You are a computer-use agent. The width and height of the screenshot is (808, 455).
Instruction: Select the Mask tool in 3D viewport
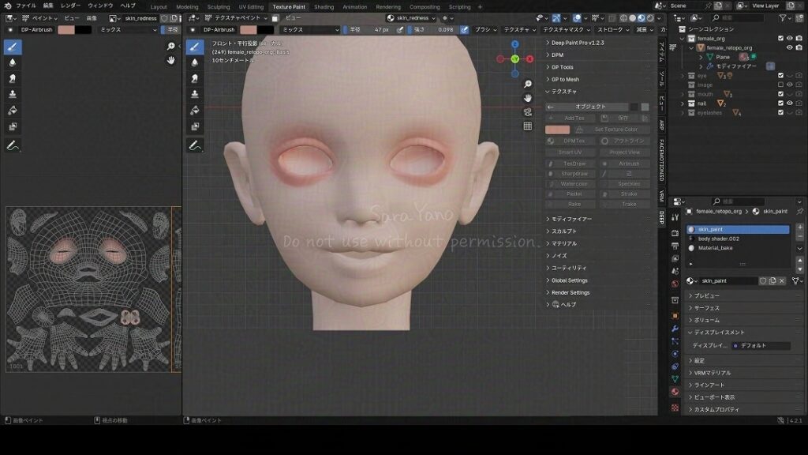(x=195, y=126)
